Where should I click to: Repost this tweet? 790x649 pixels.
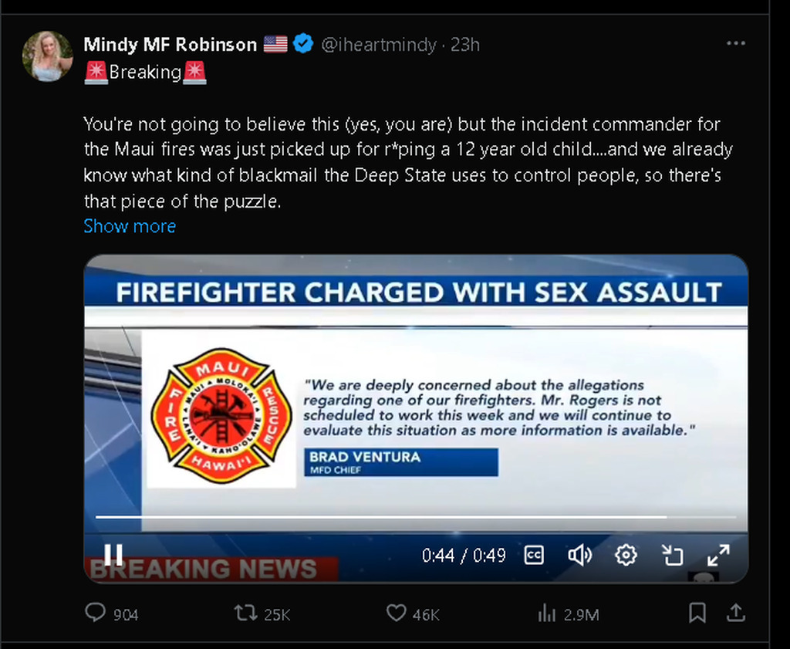click(x=245, y=614)
